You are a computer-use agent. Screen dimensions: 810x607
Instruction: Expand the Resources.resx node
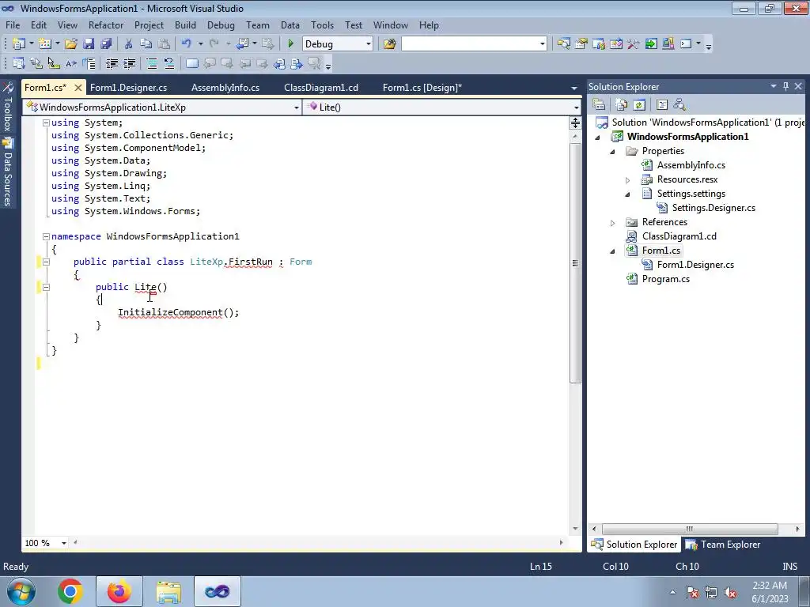[x=627, y=180]
